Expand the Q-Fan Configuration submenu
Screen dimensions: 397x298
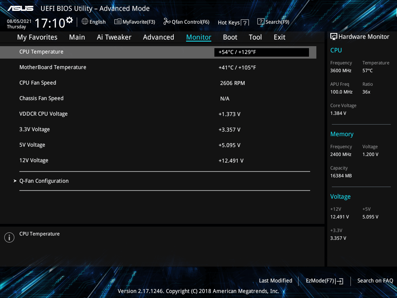pyautogui.click(x=44, y=181)
